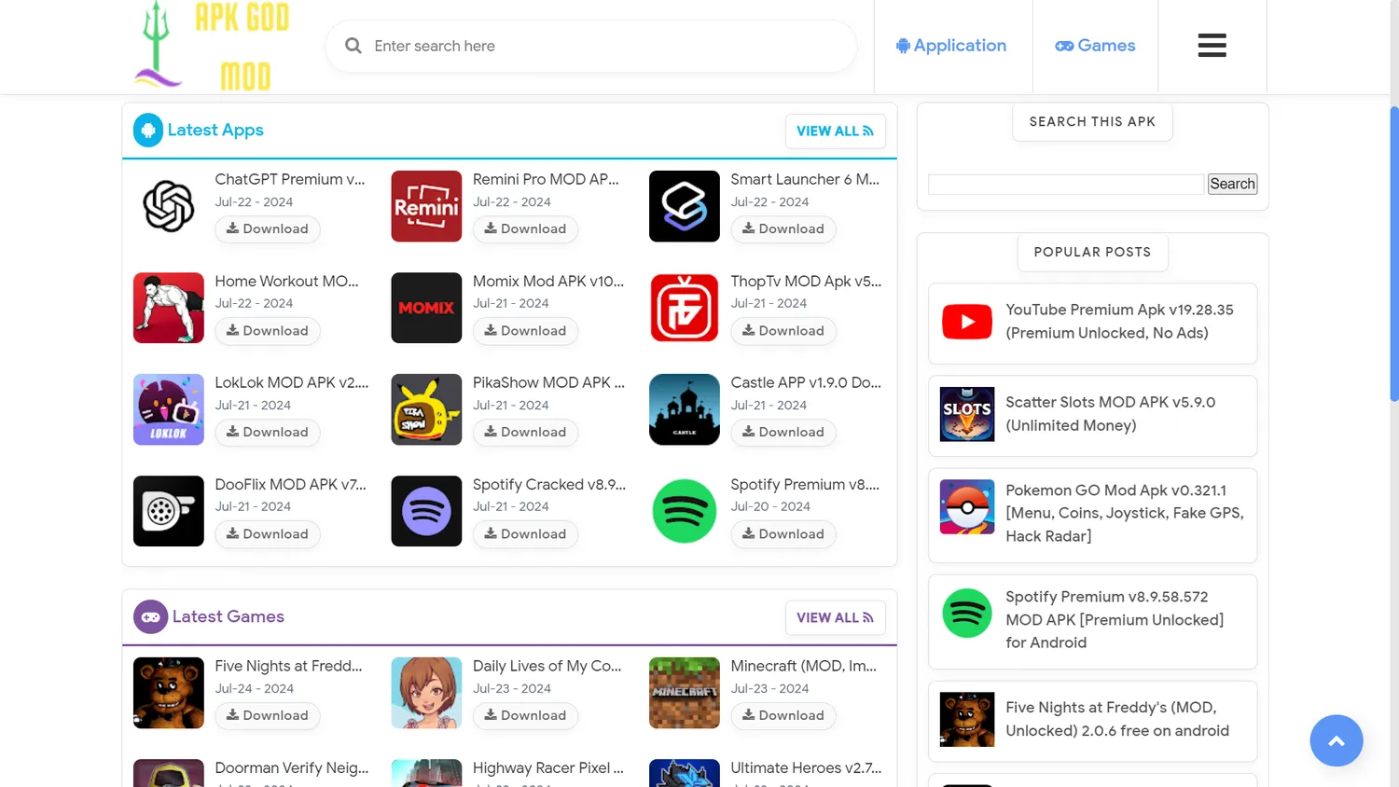Click the APK GOD MOD site logo
Screen dimensions: 1399x787
point(213,46)
